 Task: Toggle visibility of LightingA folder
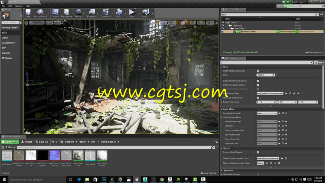[223, 26]
